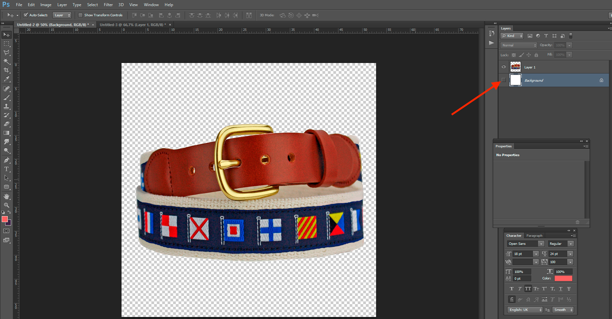The image size is (612, 319).
Task: Filter layers by pixel layers icon
Action: tap(530, 36)
